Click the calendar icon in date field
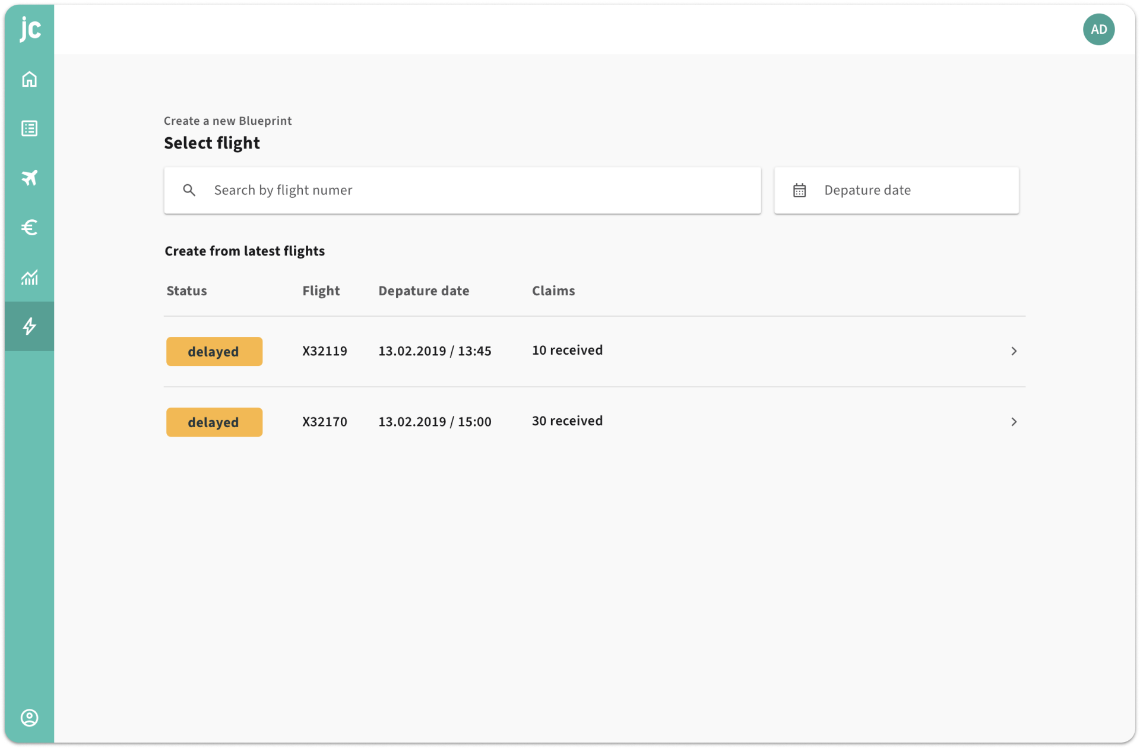This screenshot has width=1140, height=748. point(799,190)
